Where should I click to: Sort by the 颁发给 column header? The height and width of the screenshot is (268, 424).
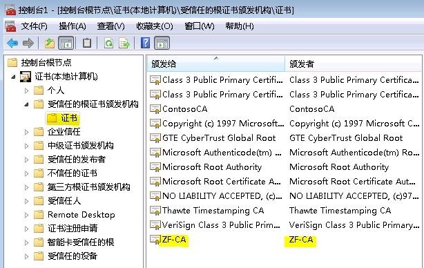pyautogui.click(x=215, y=64)
